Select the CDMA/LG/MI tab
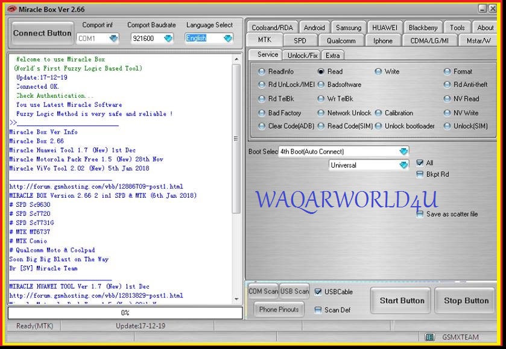506x349 pixels. (429, 40)
